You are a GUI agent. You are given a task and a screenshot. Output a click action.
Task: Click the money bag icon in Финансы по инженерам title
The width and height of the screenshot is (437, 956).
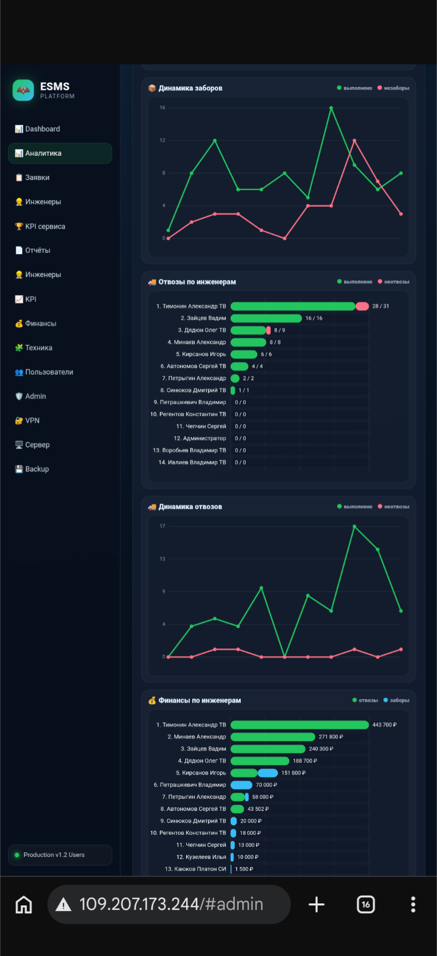coord(152,700)
